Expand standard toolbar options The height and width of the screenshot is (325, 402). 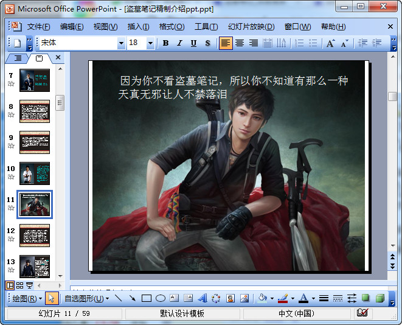pyautogui.click(x=30, y=43)
